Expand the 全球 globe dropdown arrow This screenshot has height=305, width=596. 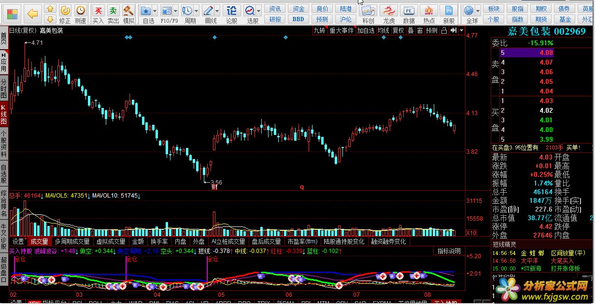coord(479,10)
